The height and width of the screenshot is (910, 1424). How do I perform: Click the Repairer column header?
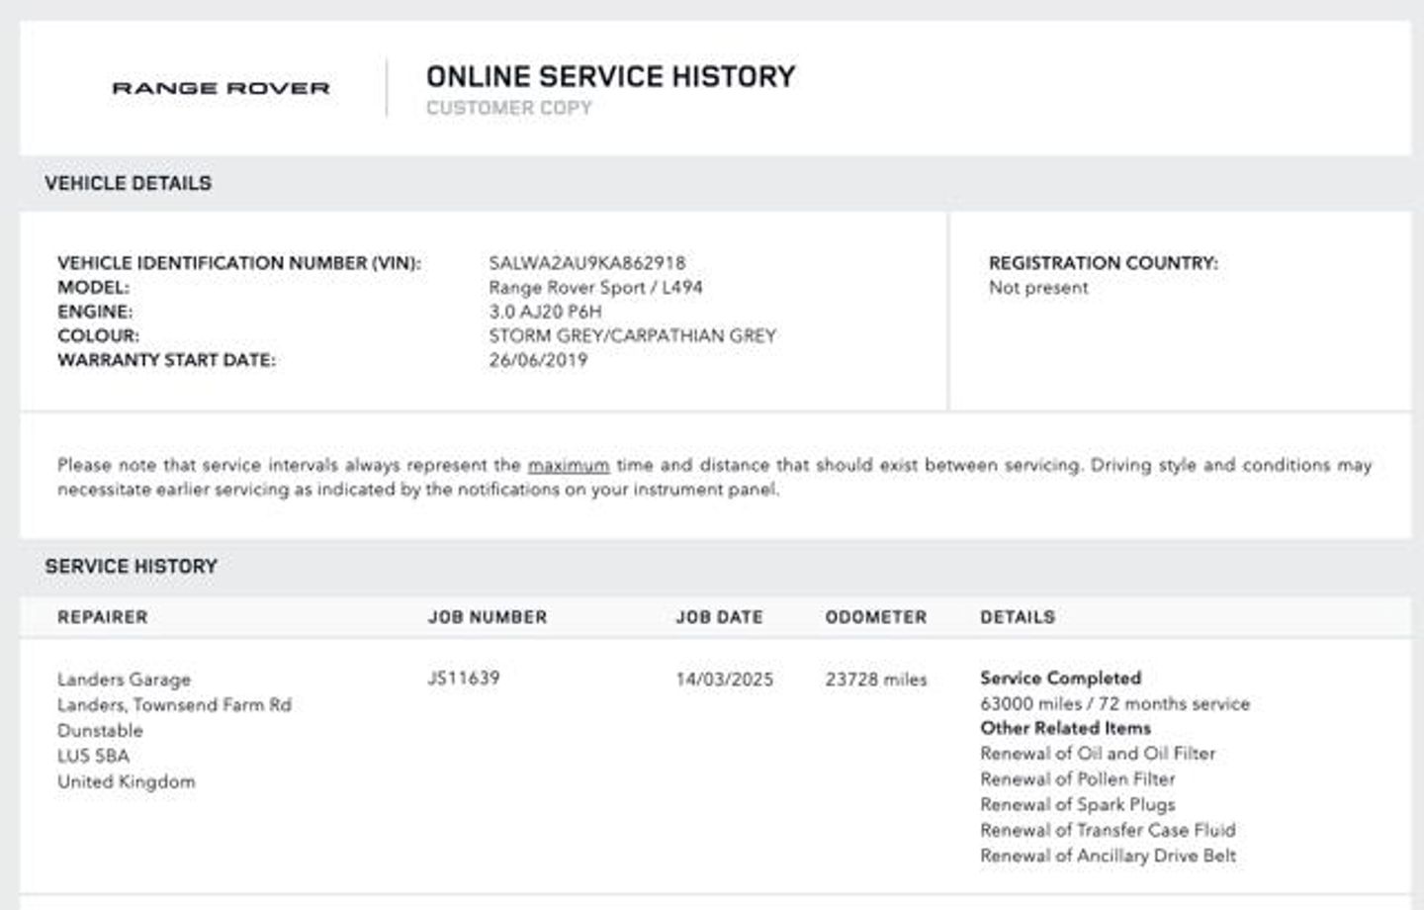pyautogui.click(x=102, y=617)
